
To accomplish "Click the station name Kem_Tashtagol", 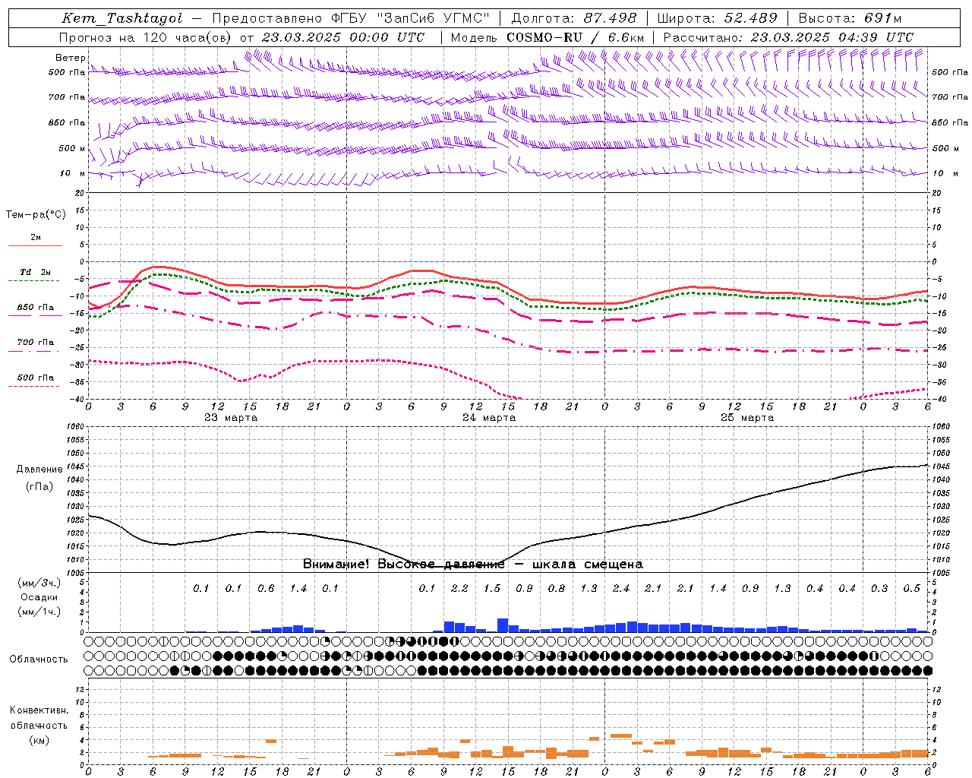I will (x=122, y=18).
